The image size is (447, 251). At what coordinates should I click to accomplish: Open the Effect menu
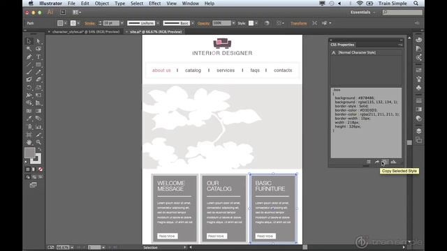(154, 3)
